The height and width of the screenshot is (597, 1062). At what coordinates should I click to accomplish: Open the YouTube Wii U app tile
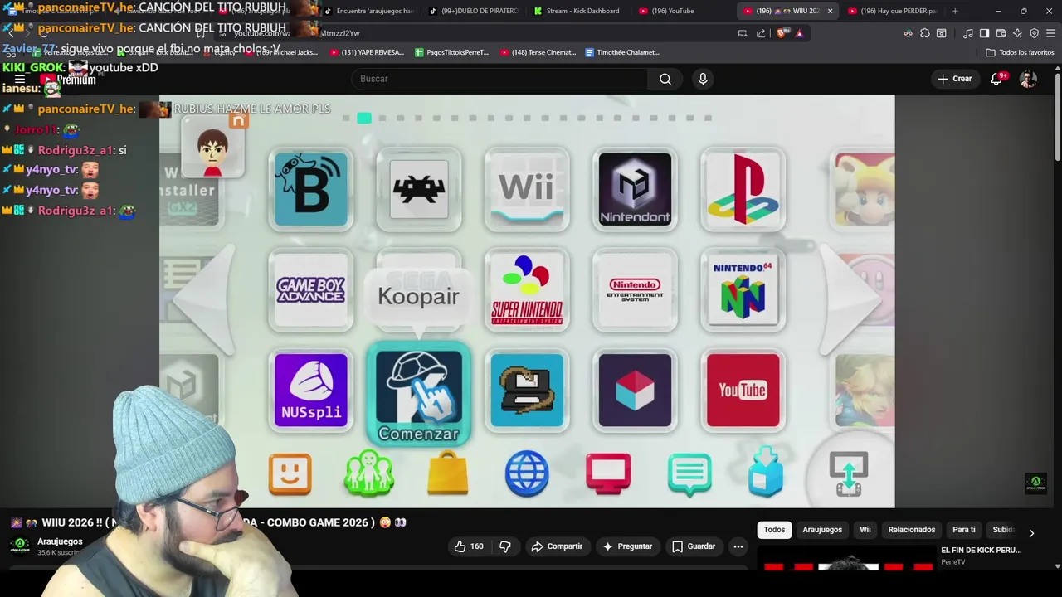[743, 391]
